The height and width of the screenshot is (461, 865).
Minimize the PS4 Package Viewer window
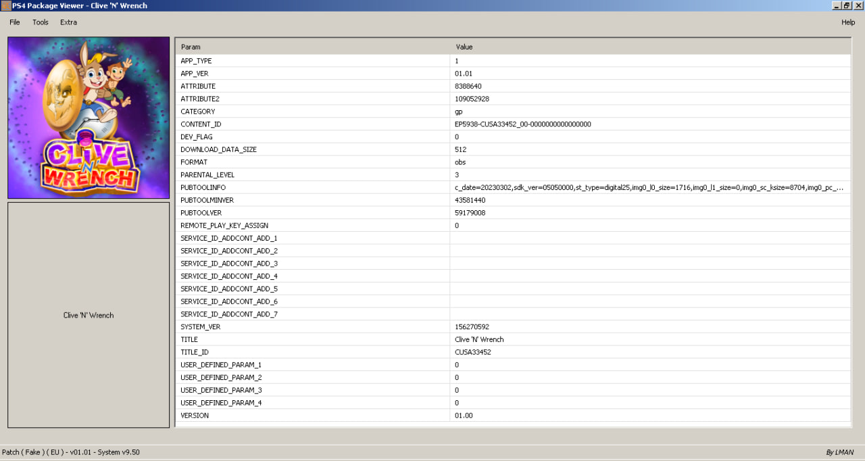pyautogui.click(x=837, y=5)
